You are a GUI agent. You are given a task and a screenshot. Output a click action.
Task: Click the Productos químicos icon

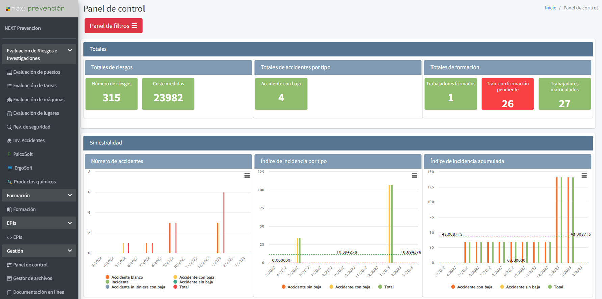[x=10, y=182]
